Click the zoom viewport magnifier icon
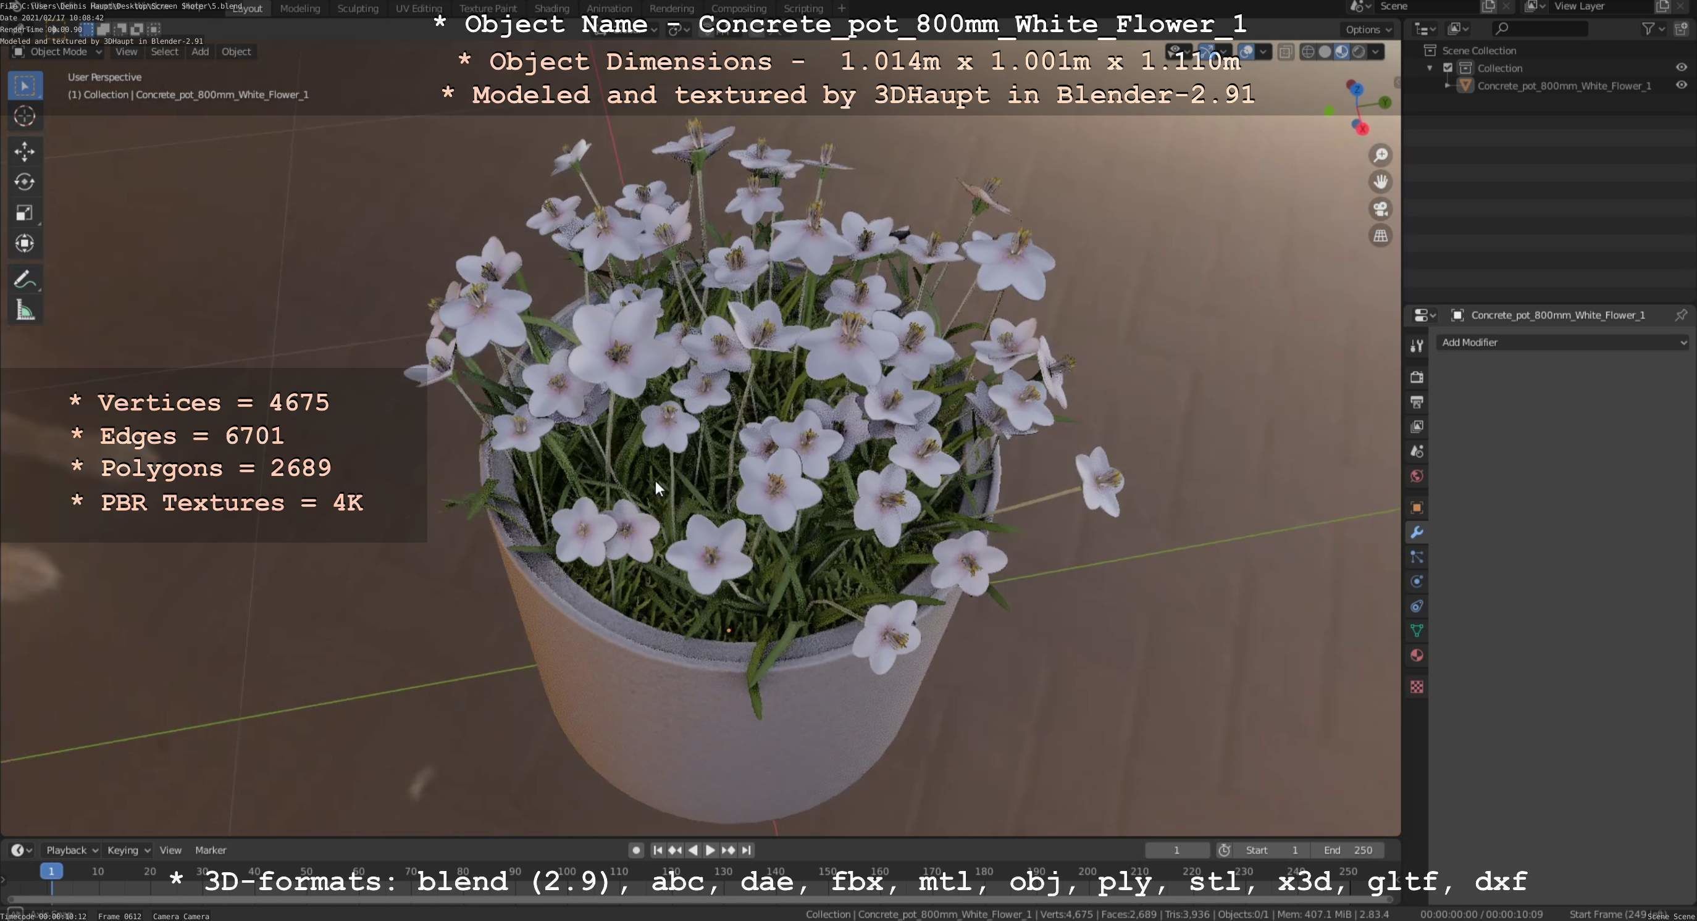 pyautogui.click(x=1380, y=156)
